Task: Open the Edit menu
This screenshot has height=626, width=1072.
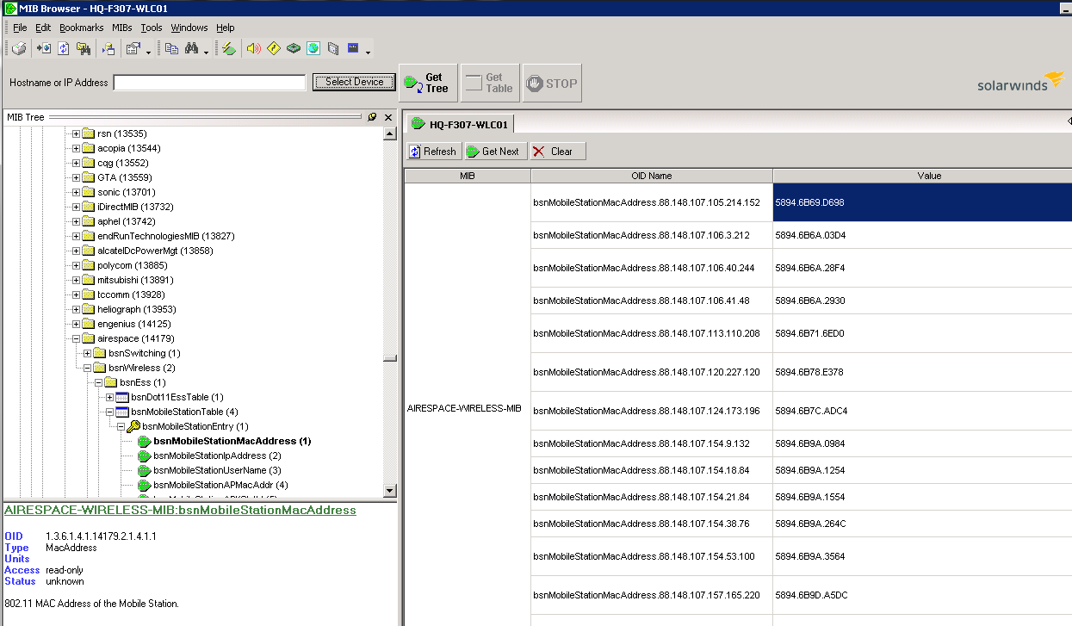Action: (x=43, y=28)
